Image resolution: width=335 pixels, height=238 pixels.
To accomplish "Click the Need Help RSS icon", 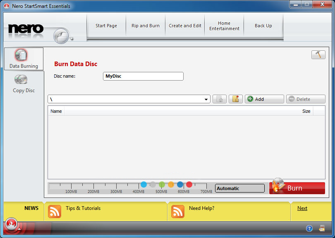I will point(178,211).
